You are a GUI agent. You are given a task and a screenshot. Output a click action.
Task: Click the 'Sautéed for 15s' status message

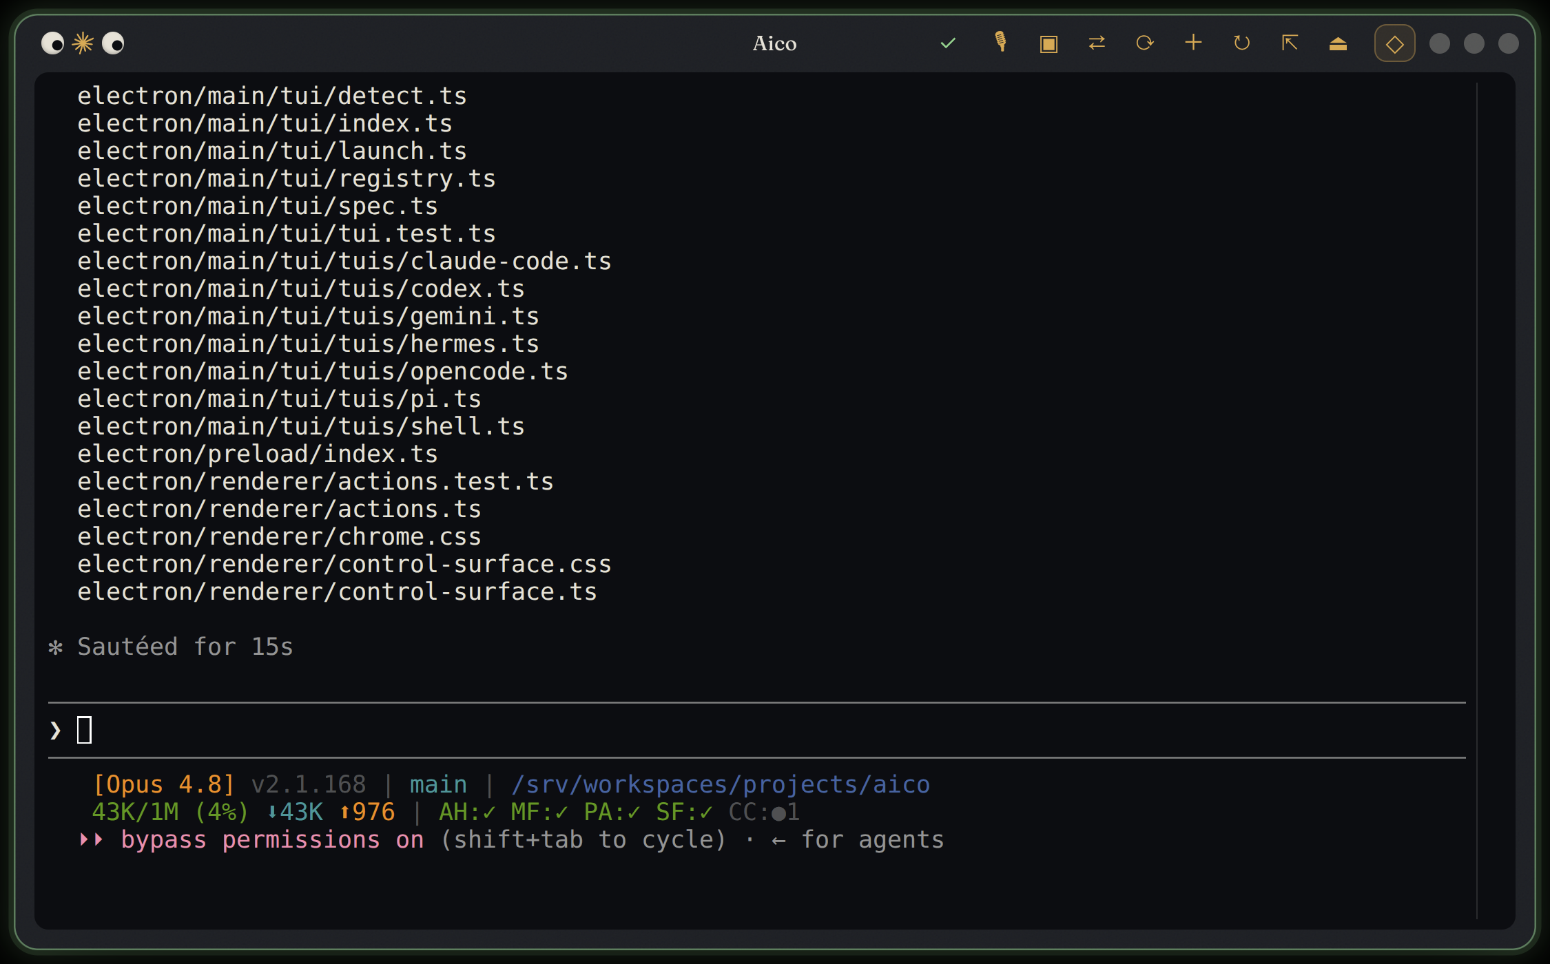click(185, 647)
